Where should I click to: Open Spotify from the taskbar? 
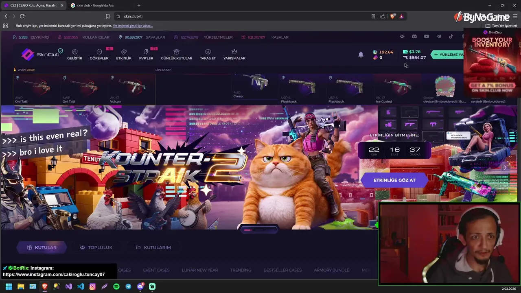pos(116,286)
